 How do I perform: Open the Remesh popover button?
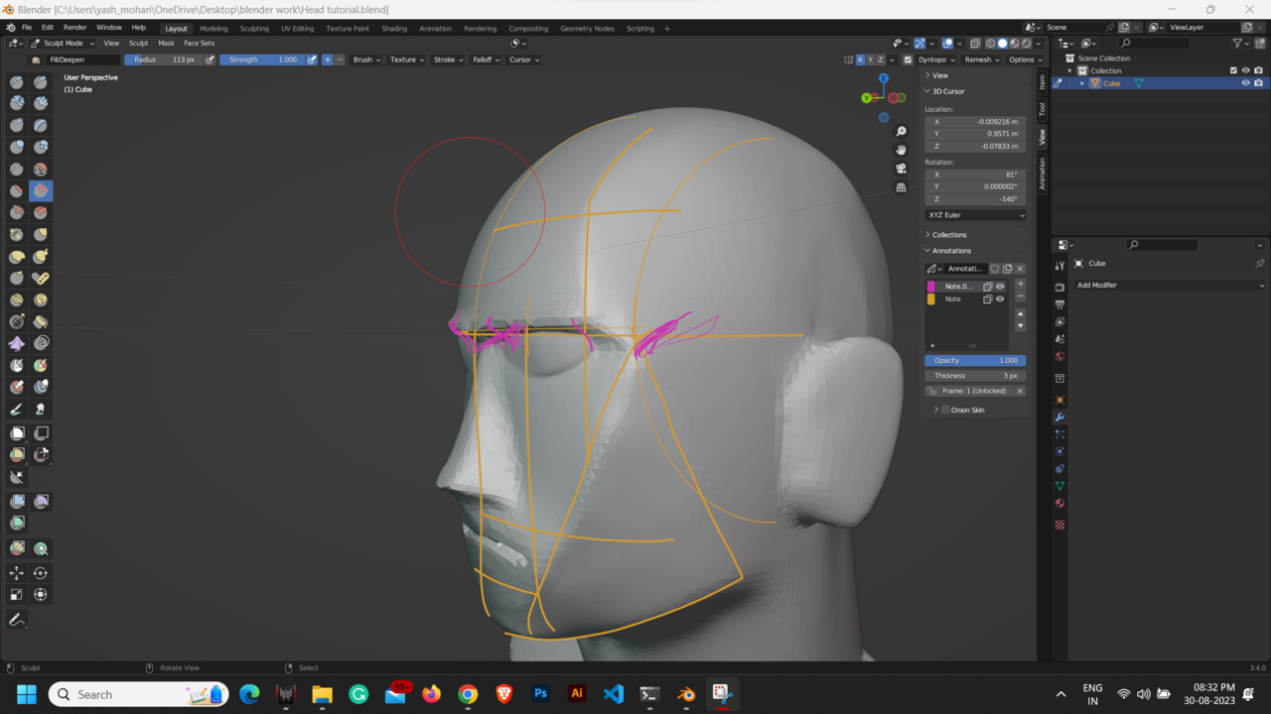pyautogui.click(x=981, y=59)
